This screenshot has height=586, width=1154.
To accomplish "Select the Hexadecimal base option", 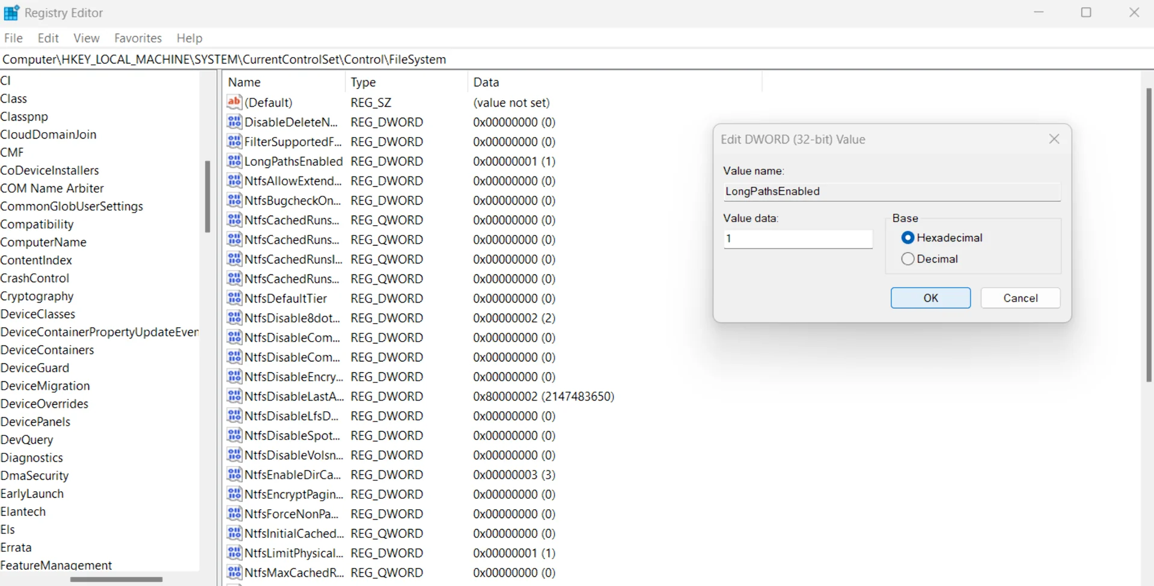I will (x=908, y=238).
